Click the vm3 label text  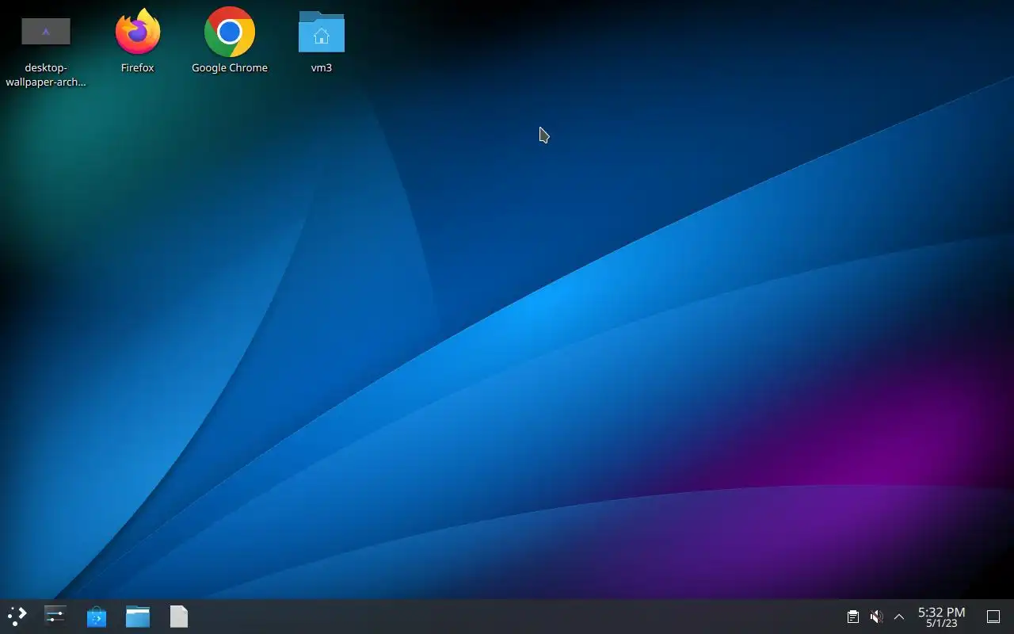322,68
